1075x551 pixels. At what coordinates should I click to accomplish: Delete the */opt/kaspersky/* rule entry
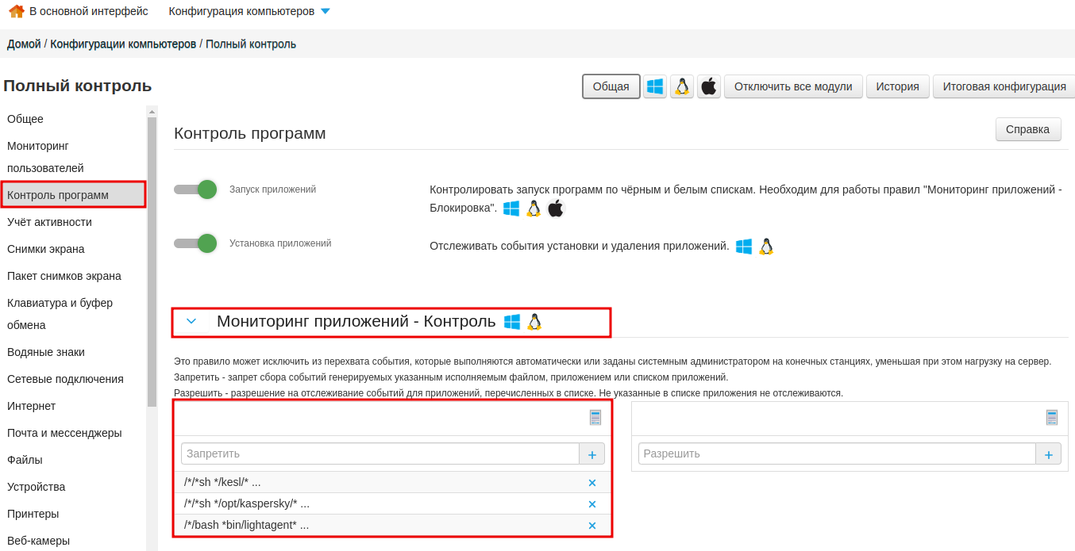tap(591, 504)
